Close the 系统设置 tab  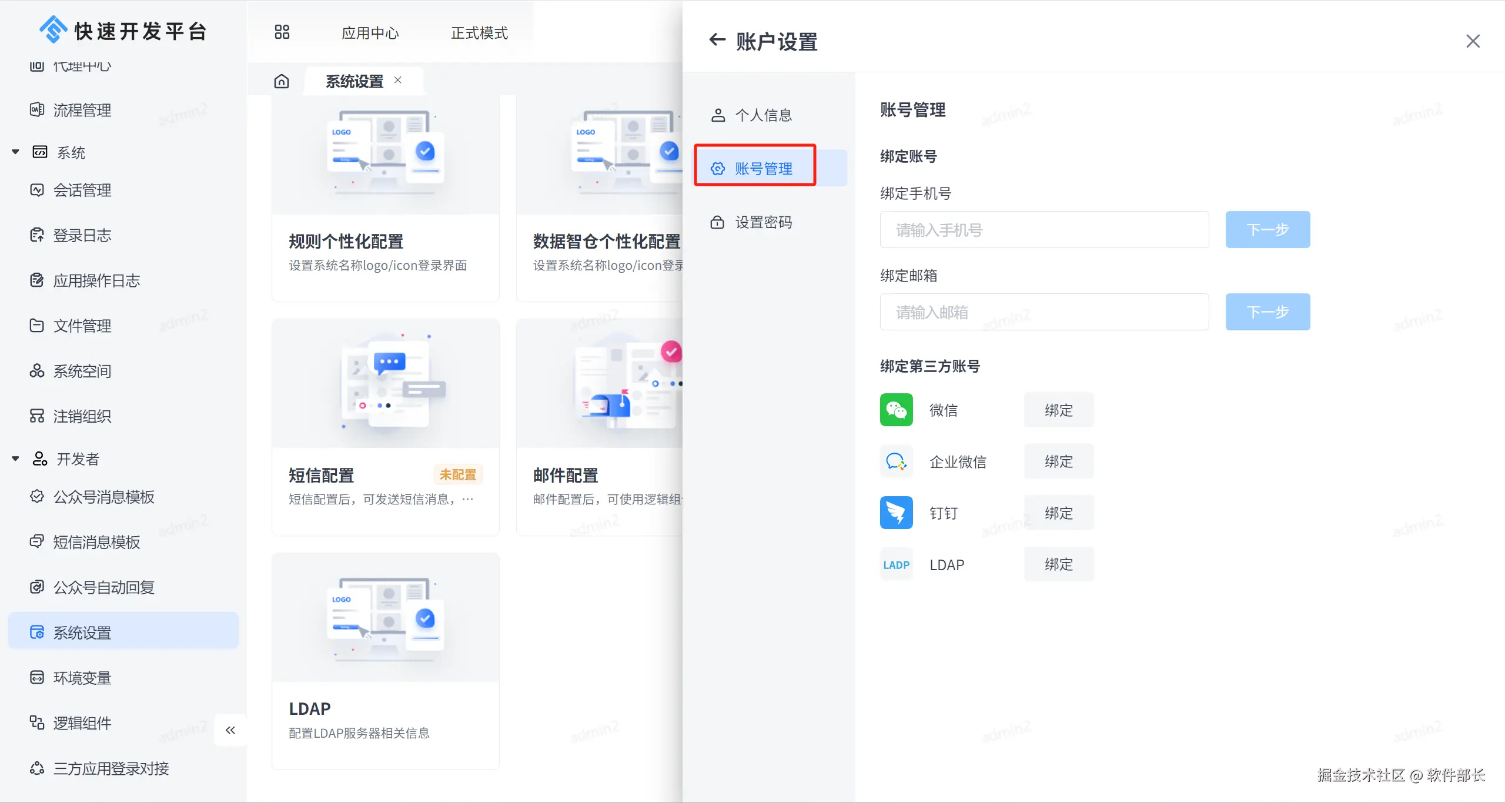(398, 80)
